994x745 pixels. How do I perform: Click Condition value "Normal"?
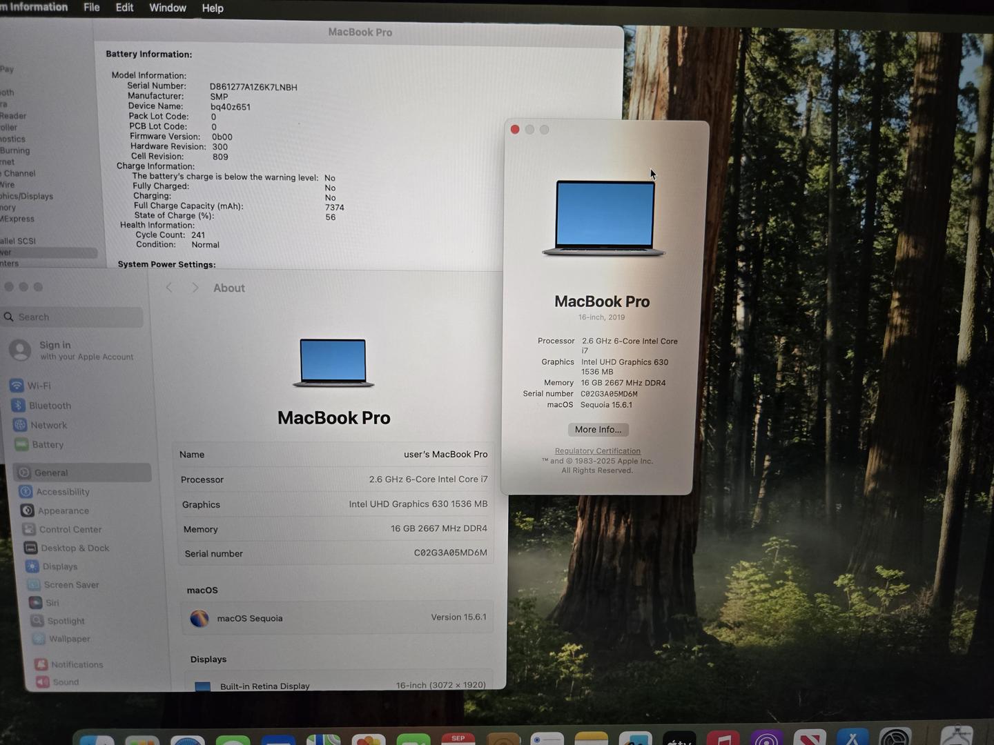click(x=206, y=245)
